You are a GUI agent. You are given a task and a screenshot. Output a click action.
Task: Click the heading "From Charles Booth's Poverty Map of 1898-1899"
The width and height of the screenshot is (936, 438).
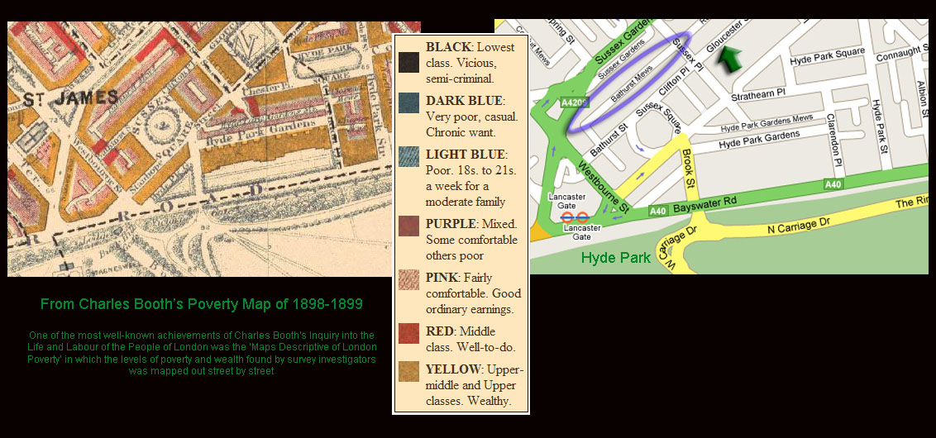tap(202, 304)
